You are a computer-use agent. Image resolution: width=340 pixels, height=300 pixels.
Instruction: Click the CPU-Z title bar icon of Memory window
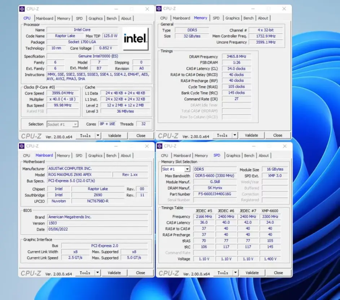(x=158, y=8)
